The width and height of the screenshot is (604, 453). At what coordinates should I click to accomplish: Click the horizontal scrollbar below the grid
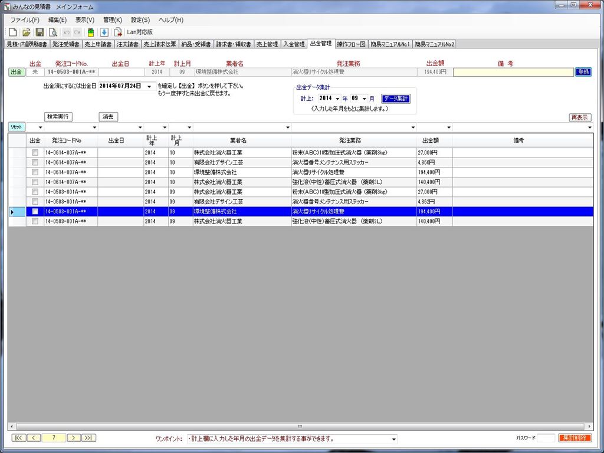[x=300, y=426]
